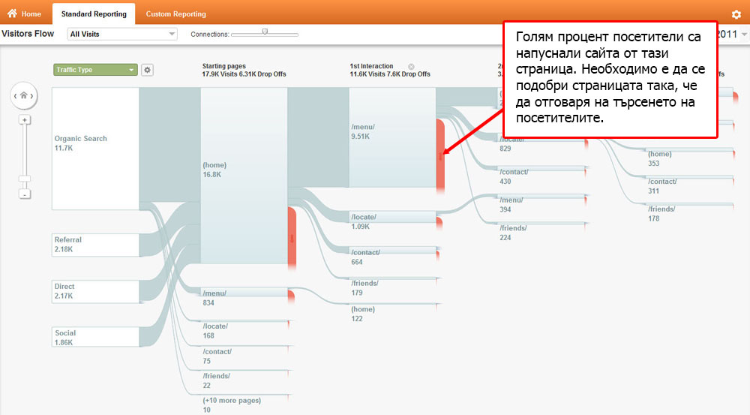Image resolution: width=750 pixels, height=415 pixels.
Task: Click the Connections slider handle
Action: (265, 32)
